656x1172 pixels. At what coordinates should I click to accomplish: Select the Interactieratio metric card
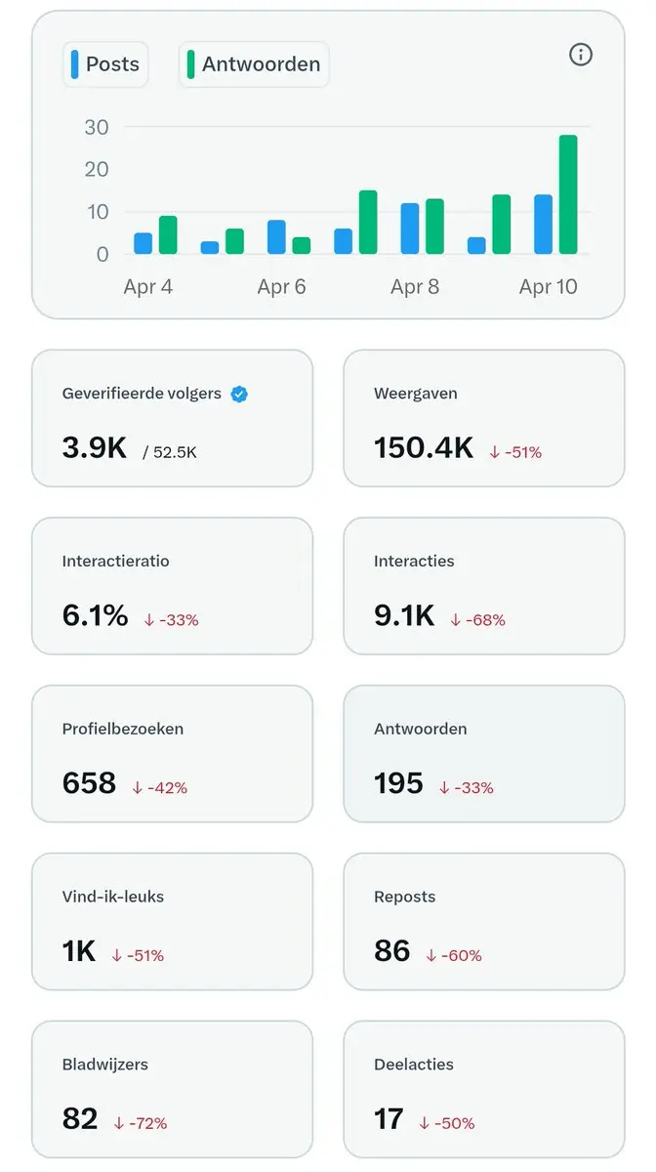coord(172,586)
